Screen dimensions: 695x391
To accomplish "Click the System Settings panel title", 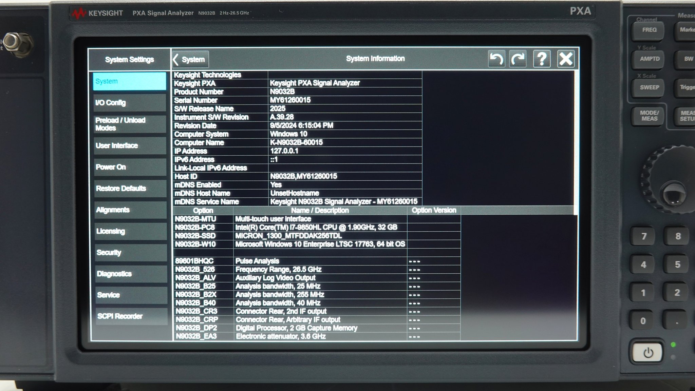I will pos(129,60).
